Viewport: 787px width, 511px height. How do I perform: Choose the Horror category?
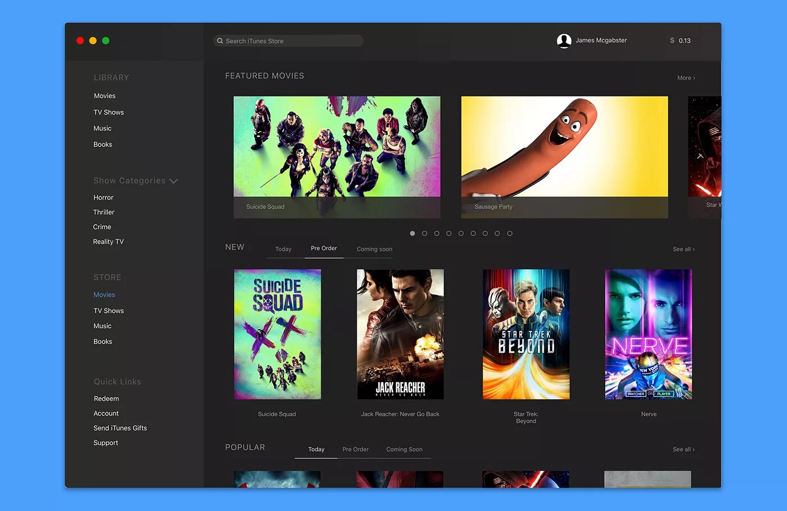(x=103, y=198)
